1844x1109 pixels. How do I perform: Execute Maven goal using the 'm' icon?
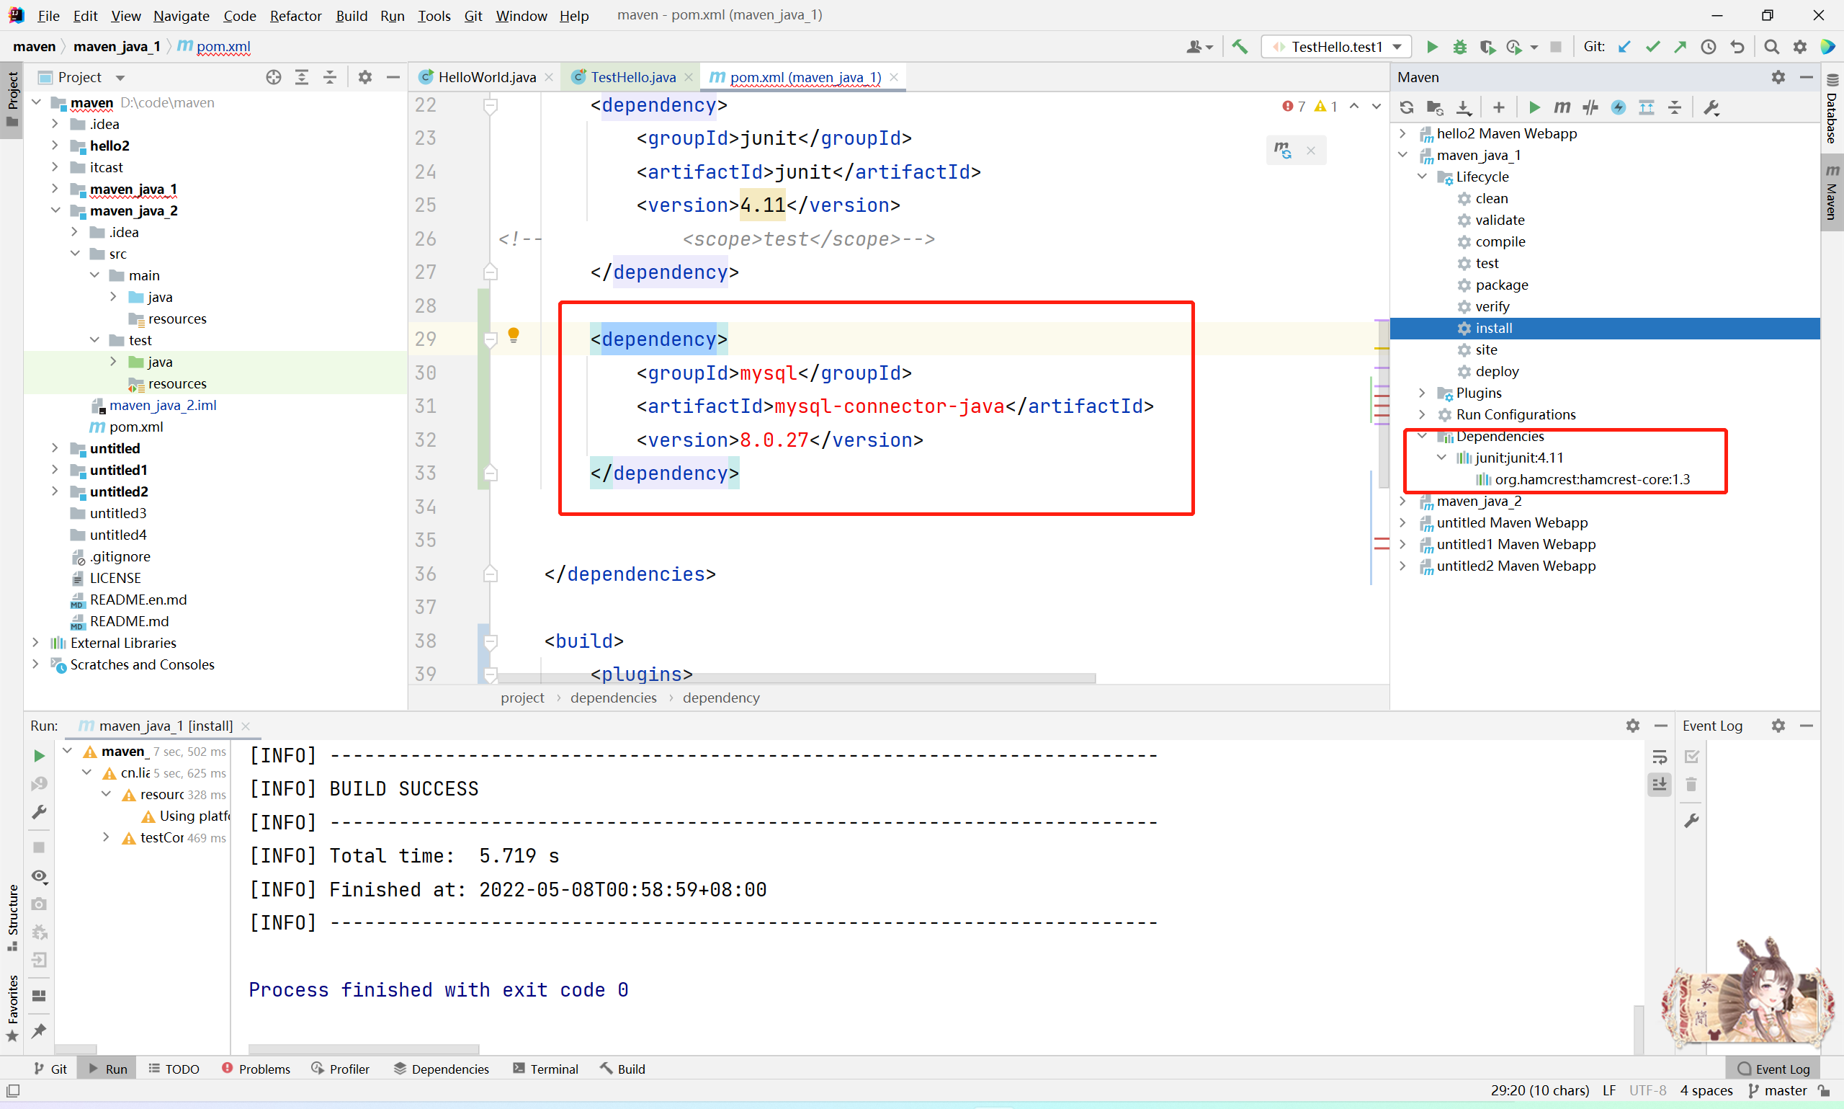point(1562,107)
